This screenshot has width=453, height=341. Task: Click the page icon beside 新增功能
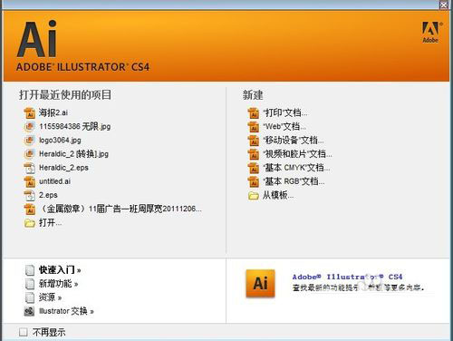coord(30,284)
